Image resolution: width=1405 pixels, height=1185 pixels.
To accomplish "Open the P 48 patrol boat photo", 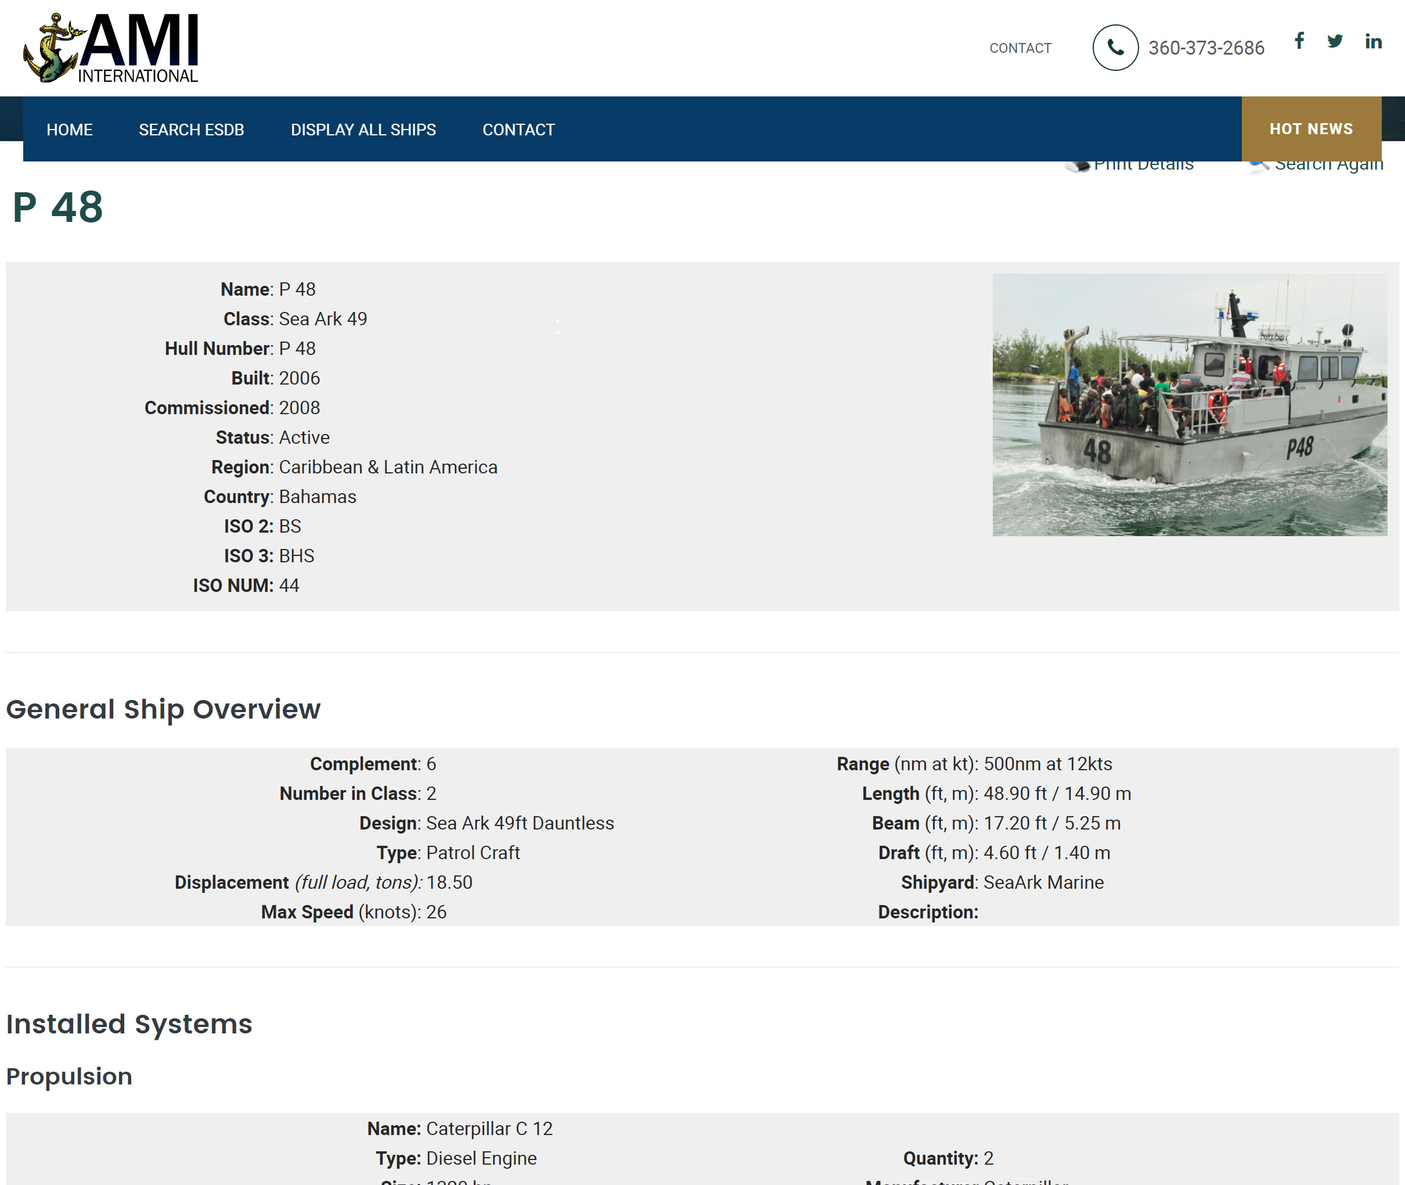I will (x=1190, y=404).
